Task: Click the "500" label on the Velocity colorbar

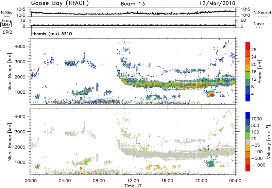Action: [256, 125]
